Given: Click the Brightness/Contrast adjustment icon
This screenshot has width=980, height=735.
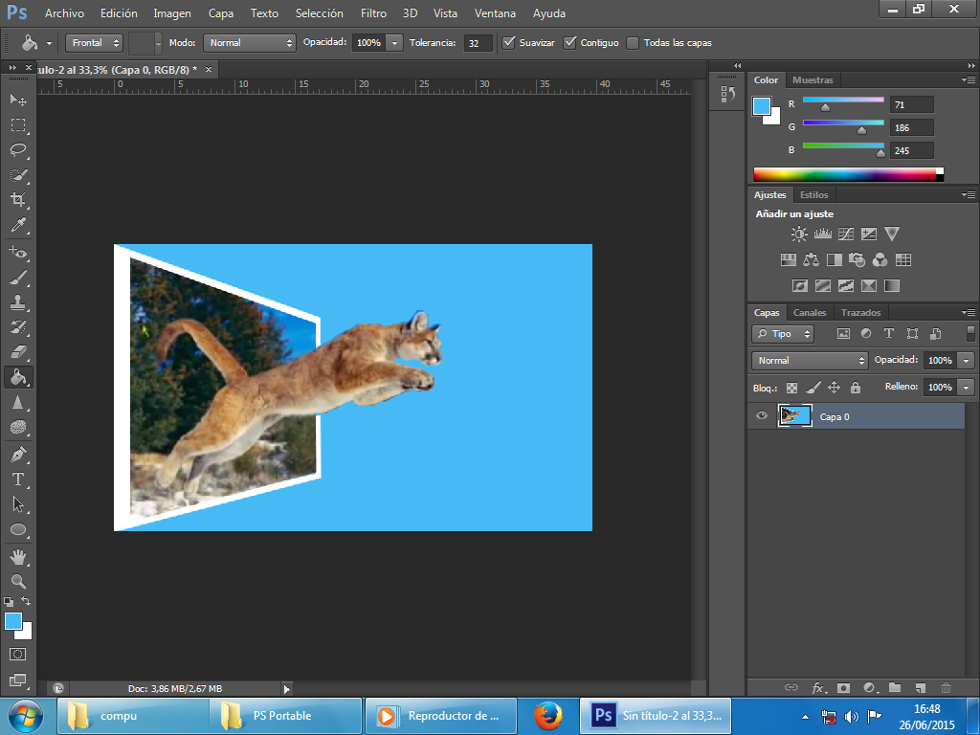Looking at the screenshot, I should 799,234.
